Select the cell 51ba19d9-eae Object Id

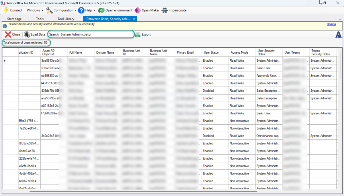click(x=54, y=68)
